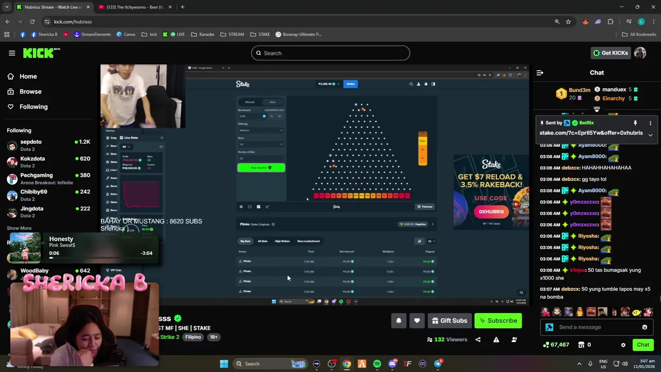Viewport: 661px width, 372px height.
Task: Open pinned message options (three dots)
Action: (x=650, y=123)
